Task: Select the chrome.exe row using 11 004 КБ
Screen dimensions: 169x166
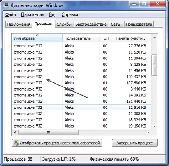Action: [x=81, y=58]
